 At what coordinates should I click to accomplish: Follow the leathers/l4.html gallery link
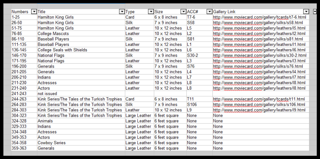[259, 72]
